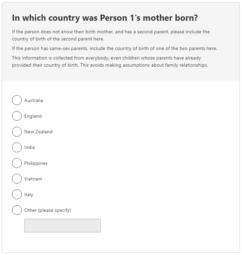Screen dimensions: 242x255
Task: Click the same-sex parents guidance paragraph
Action: (114, 48)
